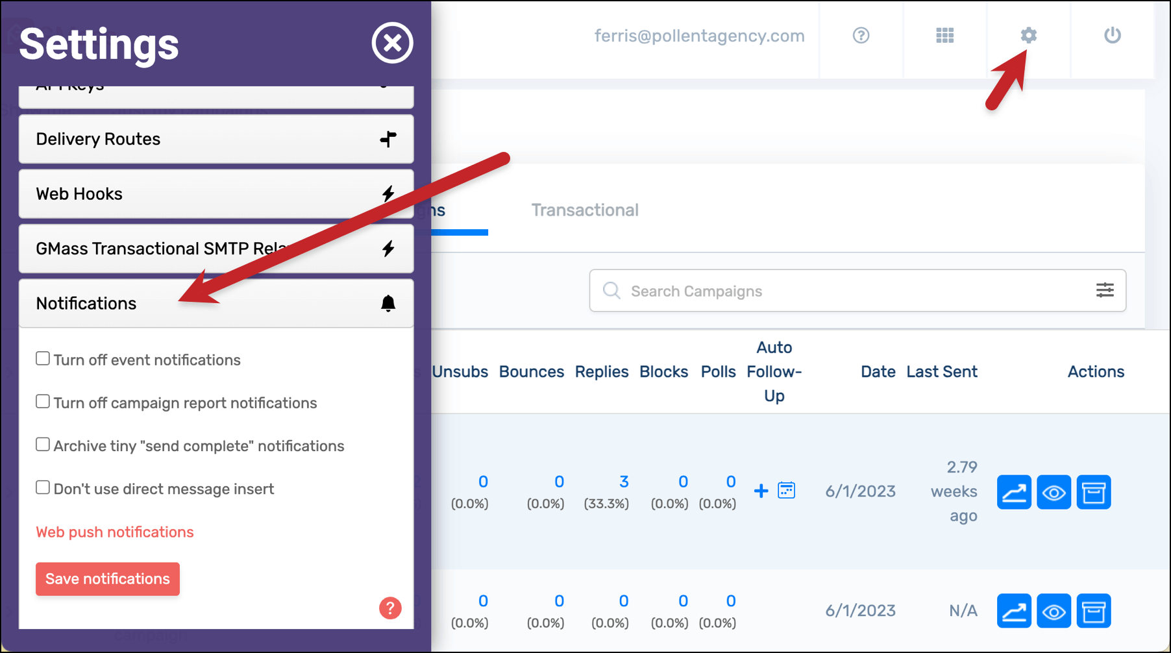Sort by the Date column header
This screenshot has width=1171, height=653.
point(878,372)
